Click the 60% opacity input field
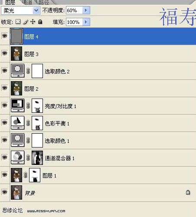Screen dimensions: 196x217 [74, 10]
